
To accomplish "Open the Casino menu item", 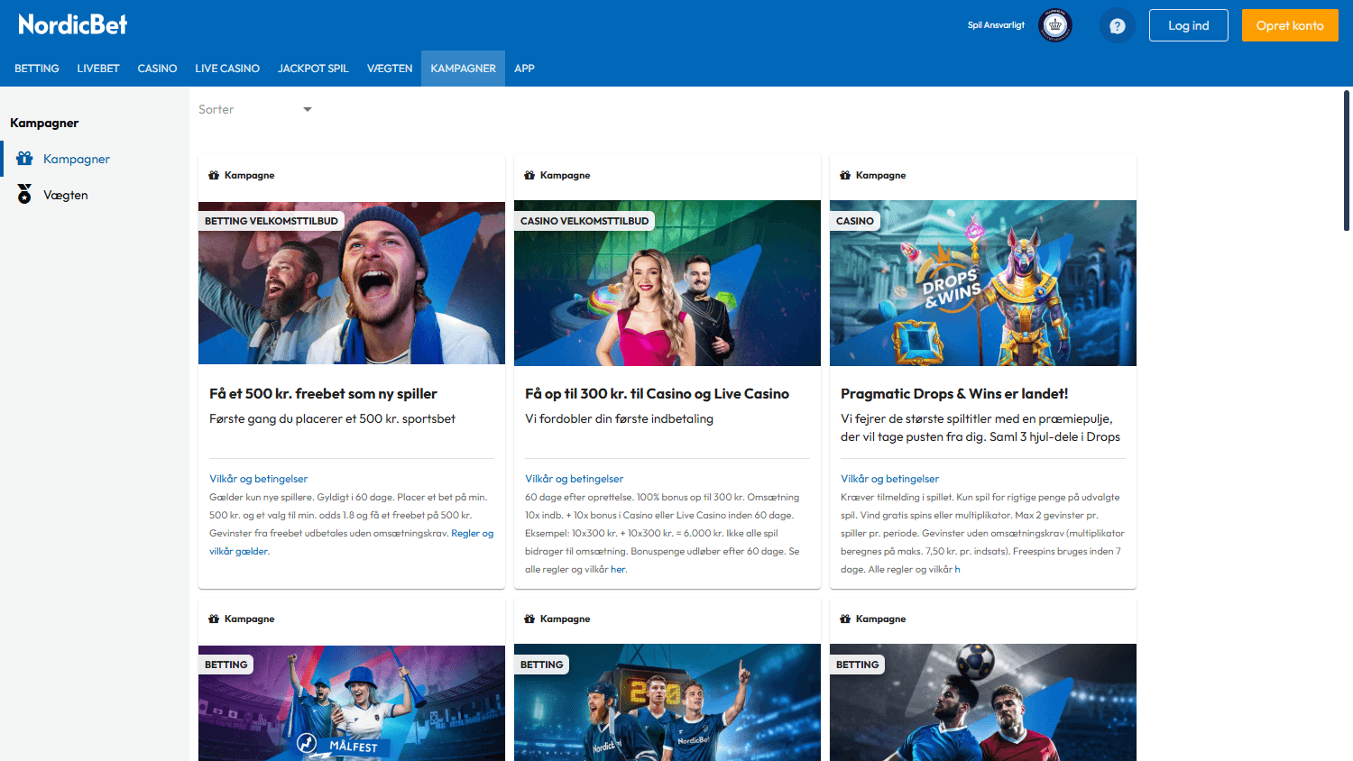I will point(157,69).
